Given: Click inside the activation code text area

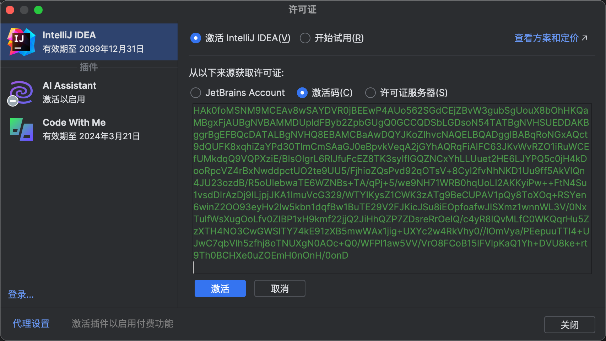Looking at the screenshot, I should tap(392, 189).
